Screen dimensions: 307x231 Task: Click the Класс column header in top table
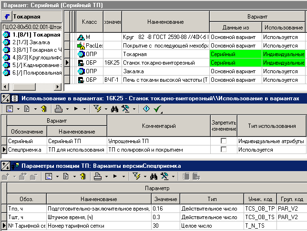[x=90, y=22]
